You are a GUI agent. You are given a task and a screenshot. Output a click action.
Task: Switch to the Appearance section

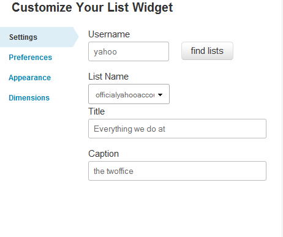tap(30, 78)
